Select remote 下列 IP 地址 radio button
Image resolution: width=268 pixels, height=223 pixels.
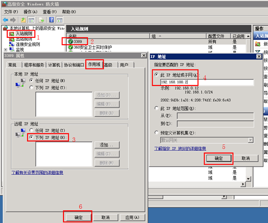point(31,137)
